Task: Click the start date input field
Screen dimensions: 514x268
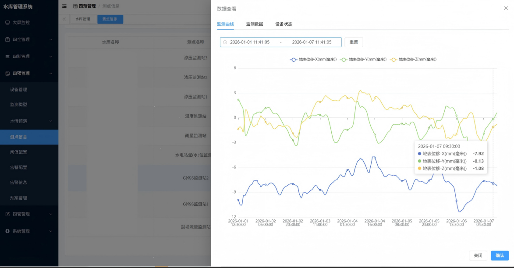Action: [x=250, y=42]
